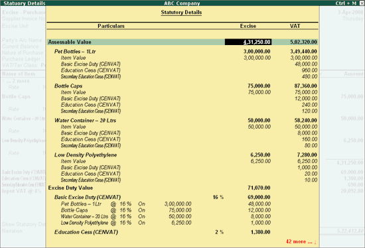Select the Bottle Caps item heading

(x=68, y=86)
